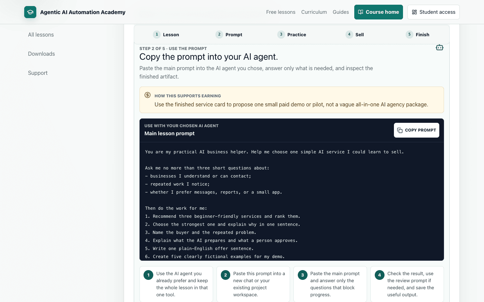Click the dollar coin earning icon
484x302 pixels.
click(x=148, y=95)
